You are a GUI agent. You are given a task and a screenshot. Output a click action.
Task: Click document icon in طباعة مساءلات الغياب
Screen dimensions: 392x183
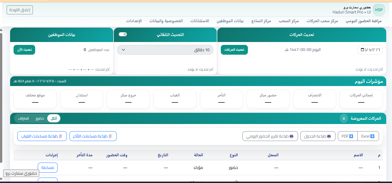coord(60,136)
